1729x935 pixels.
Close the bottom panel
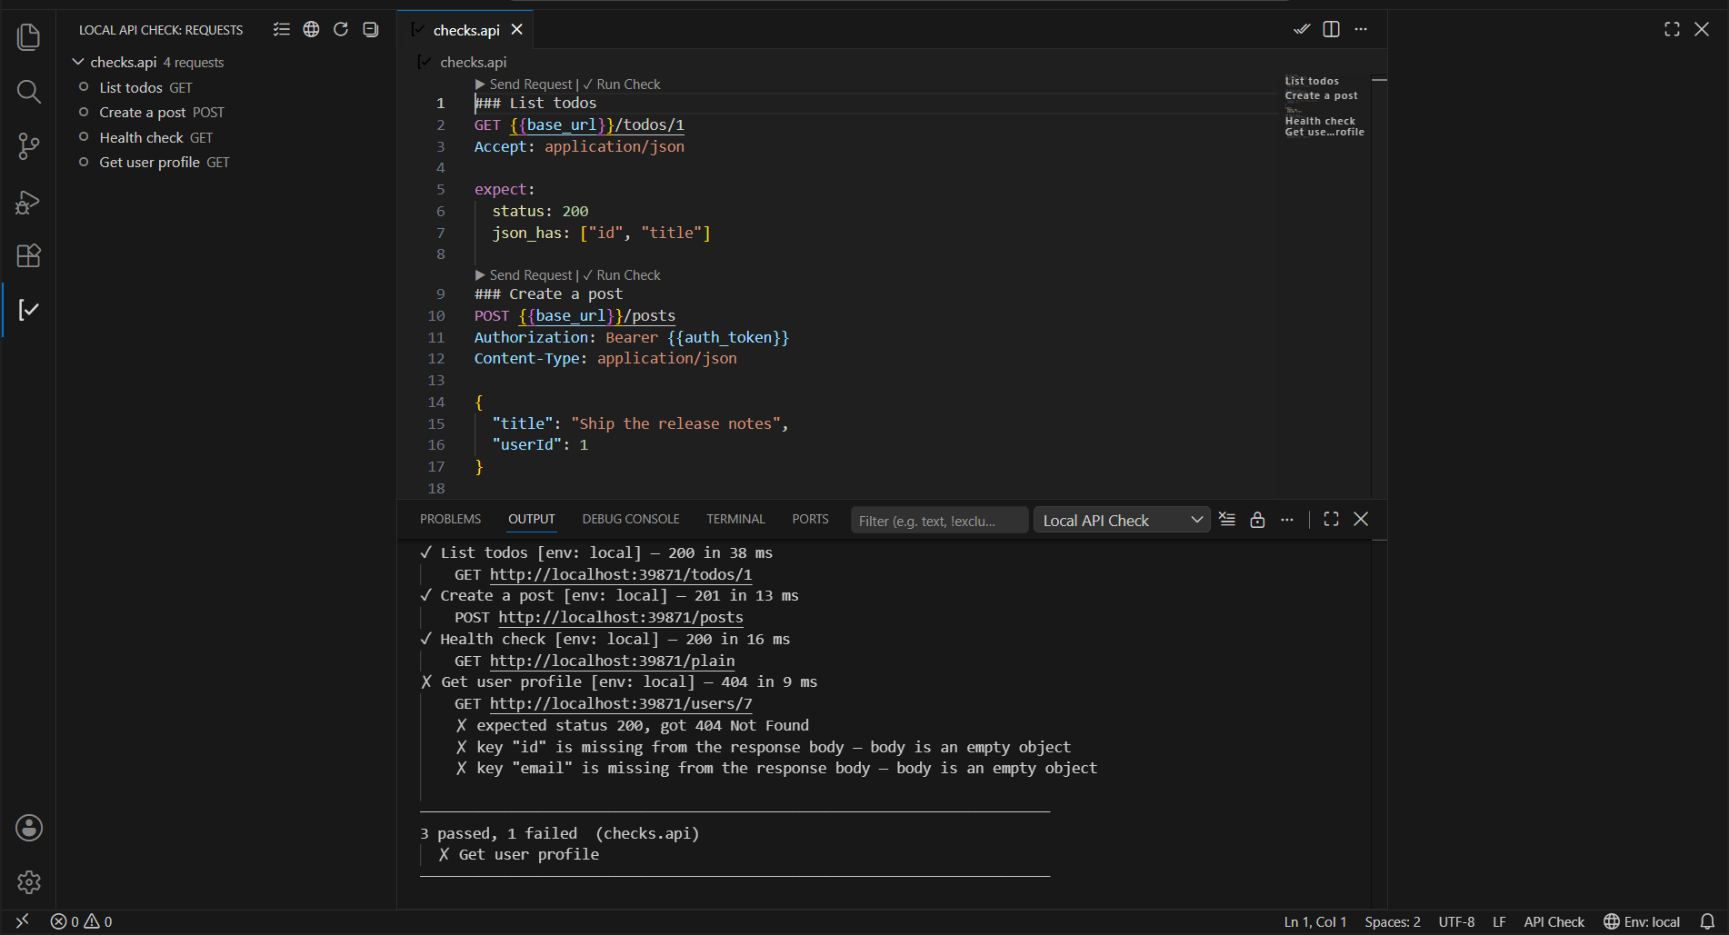point(1361,520)
